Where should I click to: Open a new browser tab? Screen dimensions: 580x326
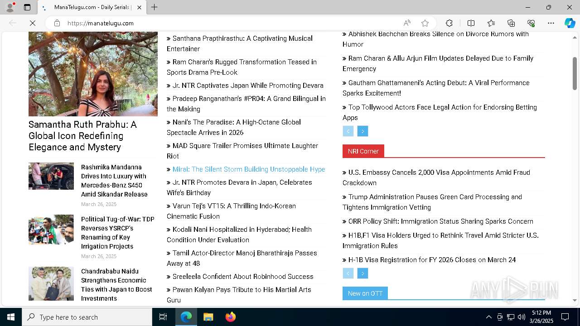click(x=154, y=7)
